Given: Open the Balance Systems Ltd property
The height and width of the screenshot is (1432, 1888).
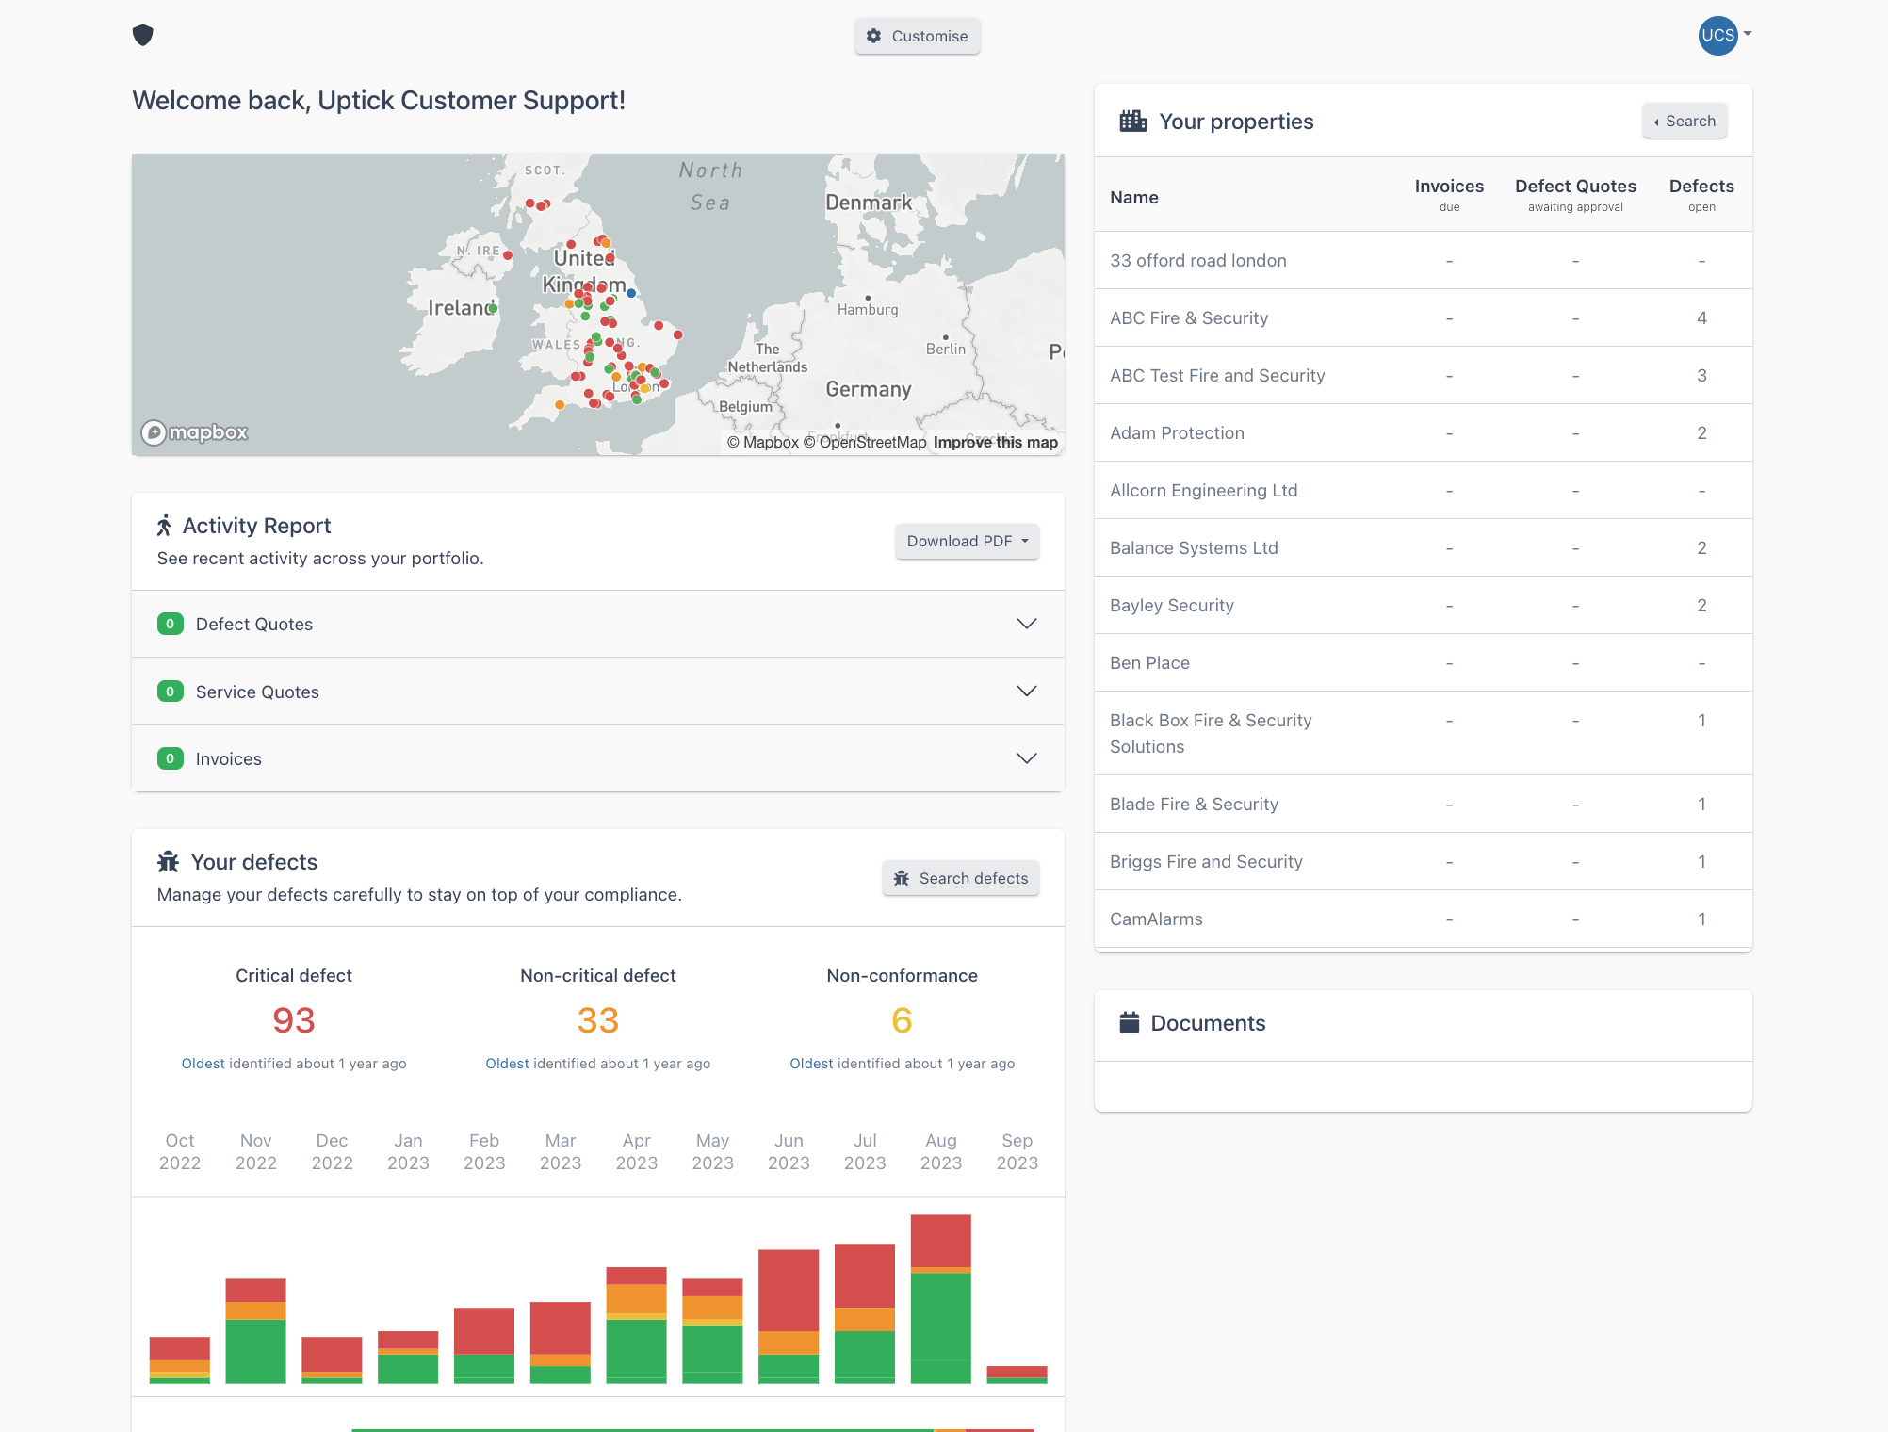Looking at the screenshot, I should 1194,547.
